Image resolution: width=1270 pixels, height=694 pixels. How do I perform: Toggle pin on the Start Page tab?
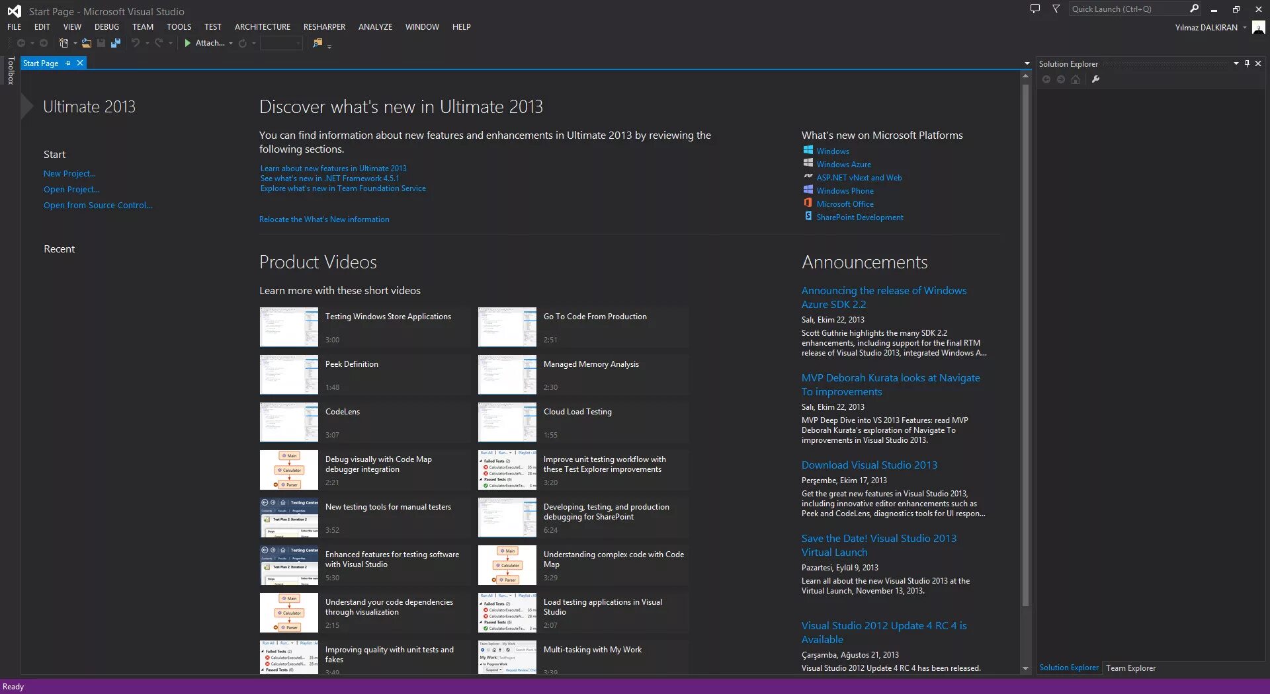68,63
